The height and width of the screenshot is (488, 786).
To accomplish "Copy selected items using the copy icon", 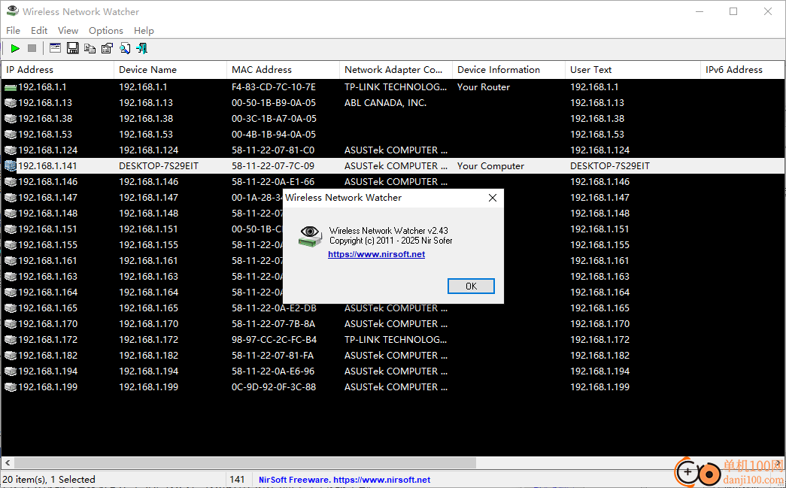I will tap(90, 48).
